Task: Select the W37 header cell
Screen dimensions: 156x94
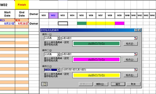Action: tap(101, 15)
